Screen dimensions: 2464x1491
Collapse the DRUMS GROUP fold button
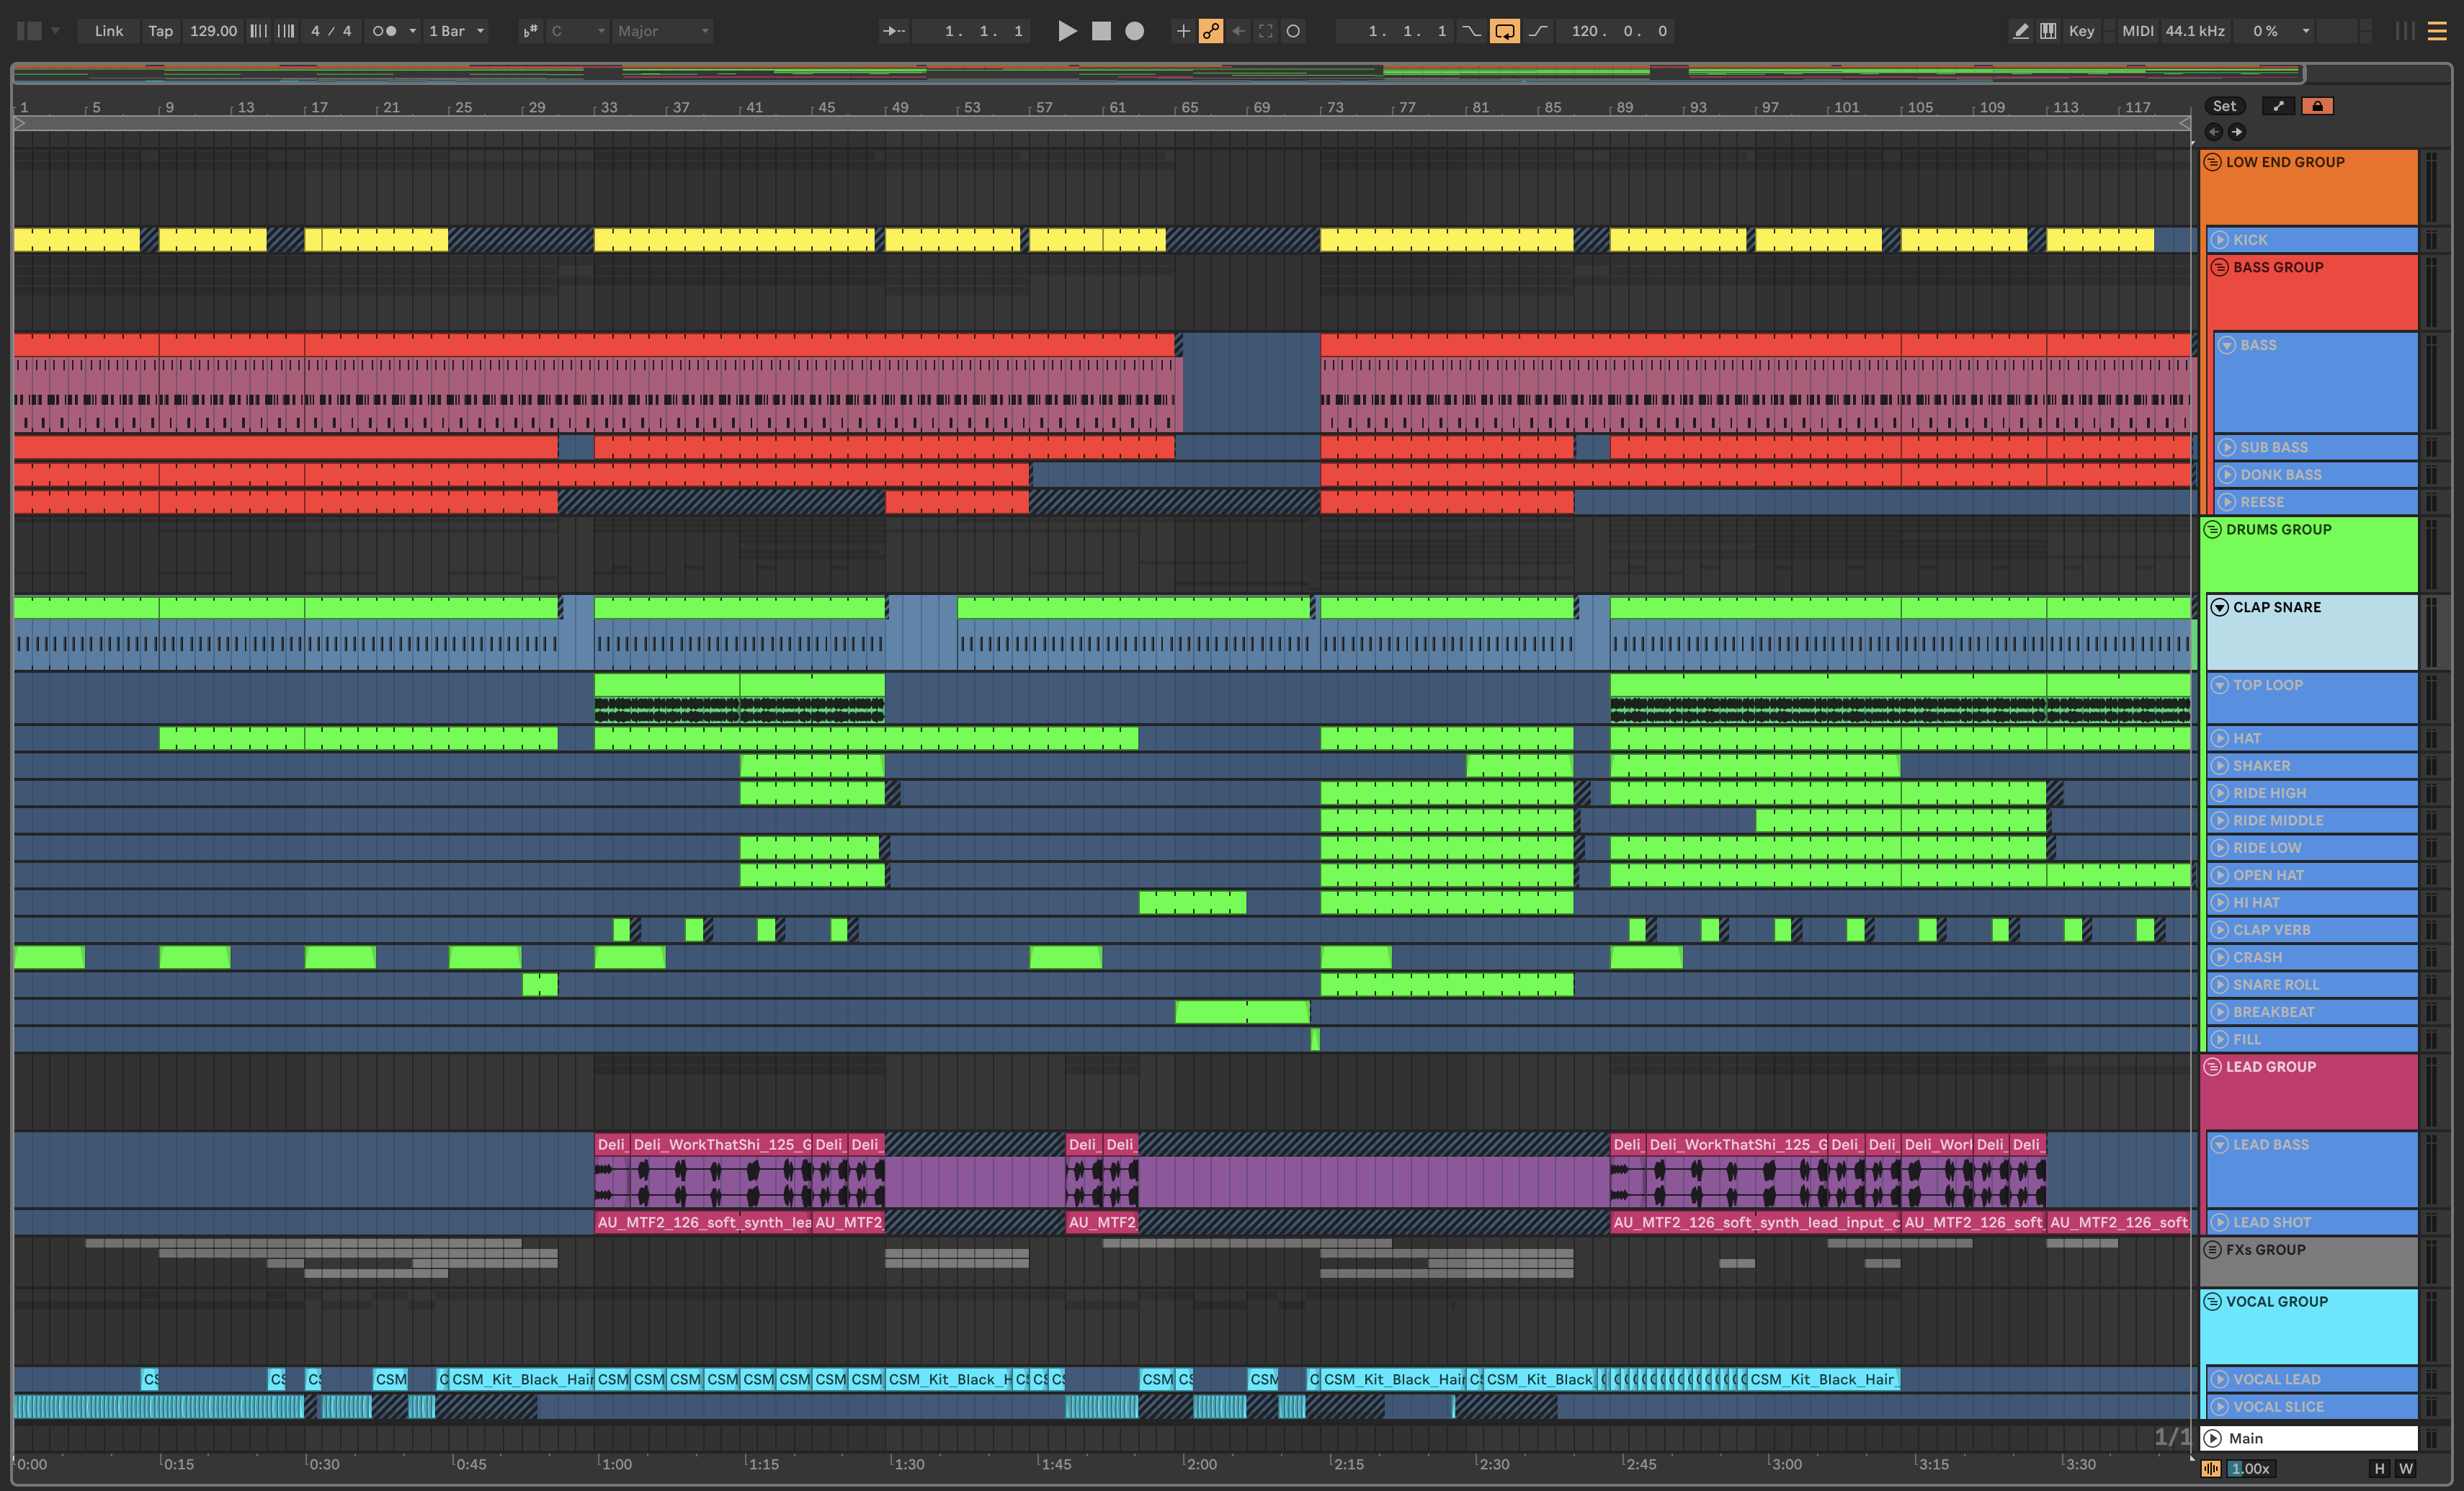(x=2213, y=529)
